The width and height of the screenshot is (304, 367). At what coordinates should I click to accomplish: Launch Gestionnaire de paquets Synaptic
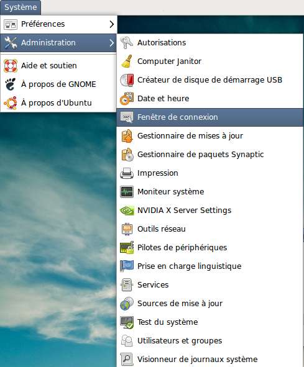click(210, 155)
